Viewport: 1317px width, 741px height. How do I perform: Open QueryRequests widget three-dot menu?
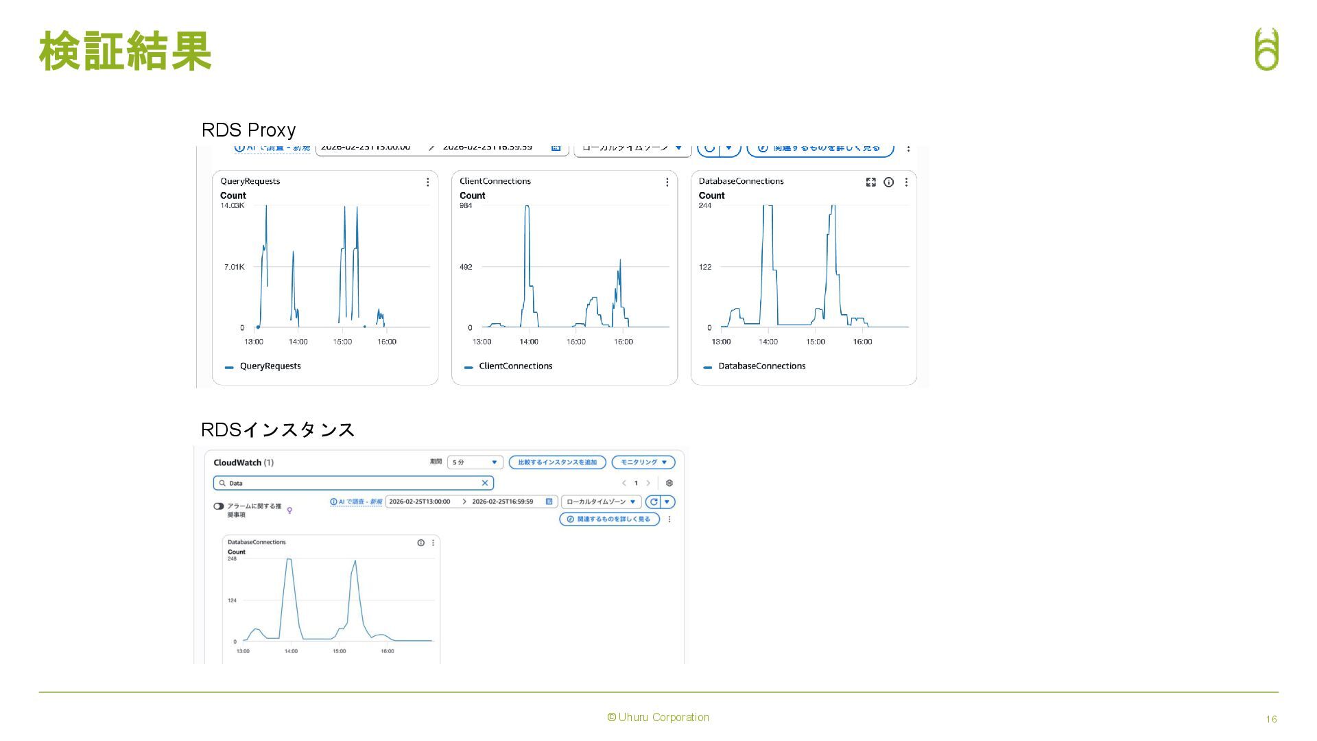427,182
